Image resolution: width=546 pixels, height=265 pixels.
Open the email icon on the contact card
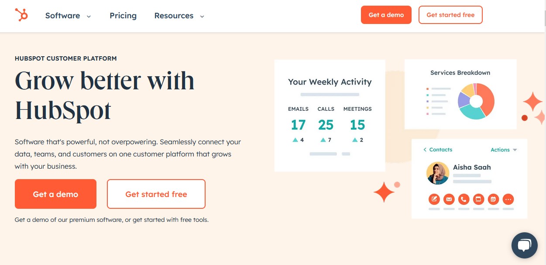[449, 199]
